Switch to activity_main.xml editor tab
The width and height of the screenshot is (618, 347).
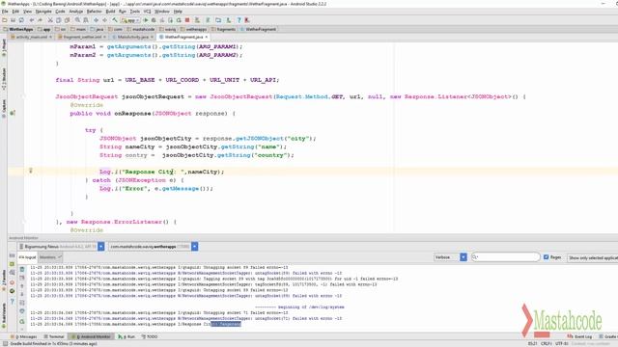31,37
